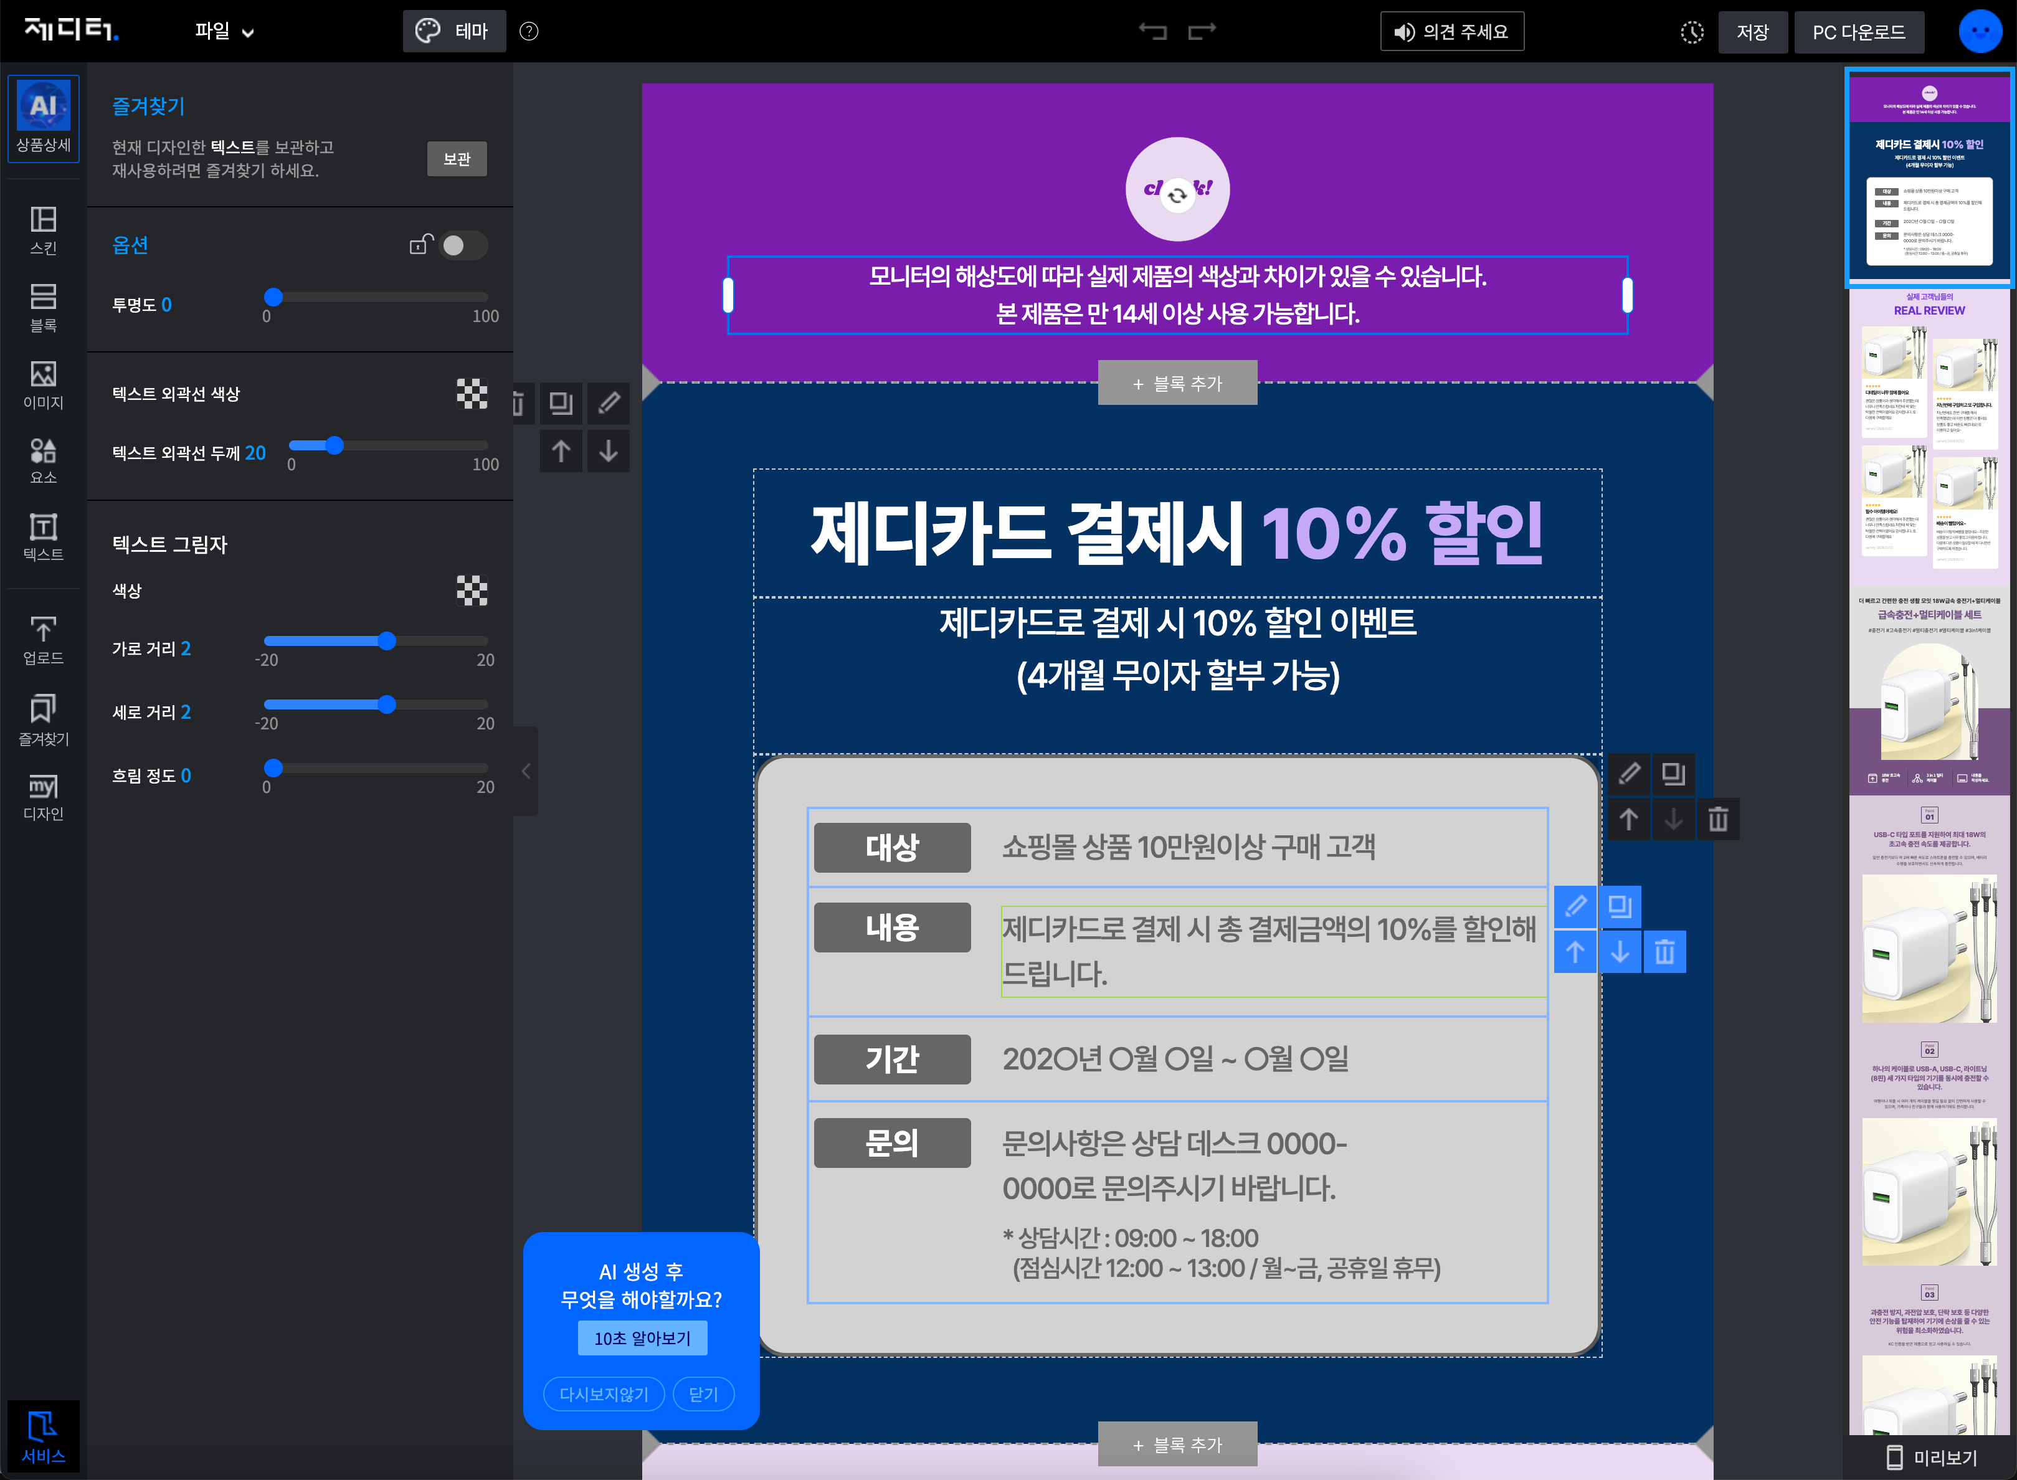The height and width of the screenshot is (1480, 2017).
Task: Collapse the left panel with arrow handle
Action: 526,771
